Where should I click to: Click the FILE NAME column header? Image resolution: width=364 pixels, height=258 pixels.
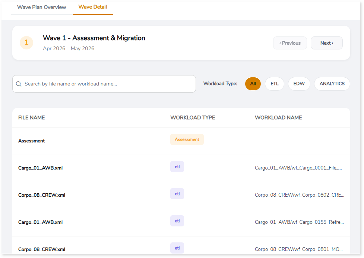[x=32, y=117]
